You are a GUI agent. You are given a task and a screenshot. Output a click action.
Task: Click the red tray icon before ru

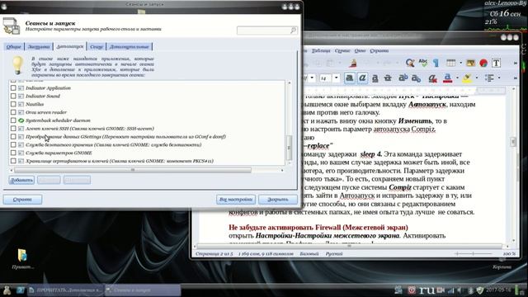[412, 290]
